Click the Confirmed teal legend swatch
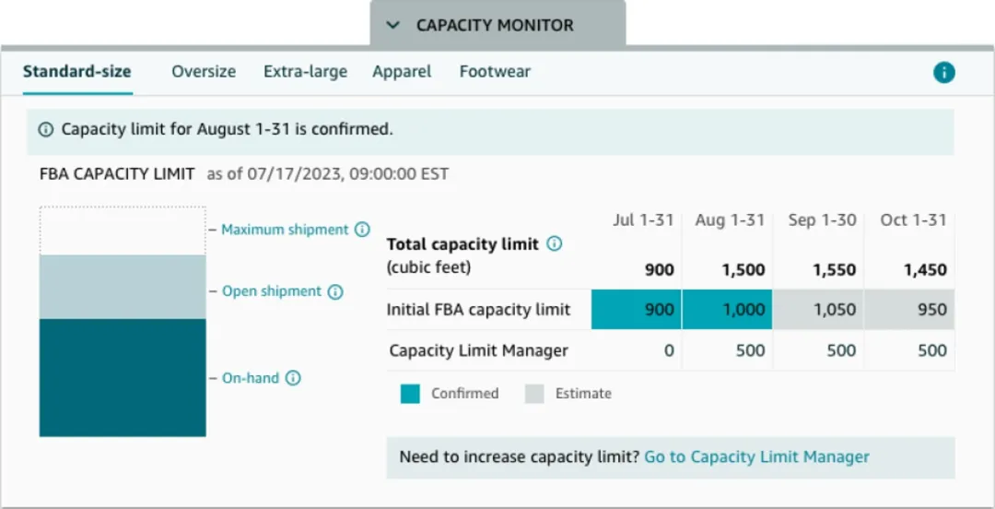 click(x=410, y=394)
